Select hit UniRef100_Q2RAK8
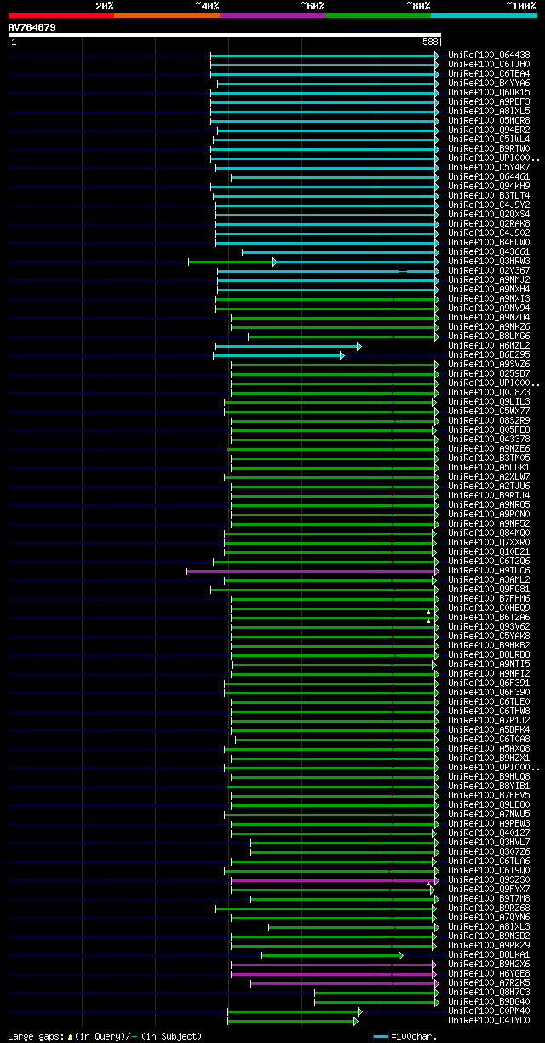This screenshot has width=545, height=1043. click(490, 223)
